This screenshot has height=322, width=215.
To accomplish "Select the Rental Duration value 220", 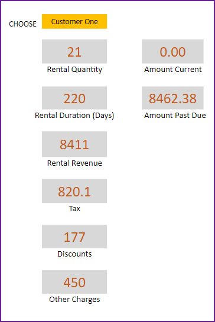I will [x=74, y=98].
